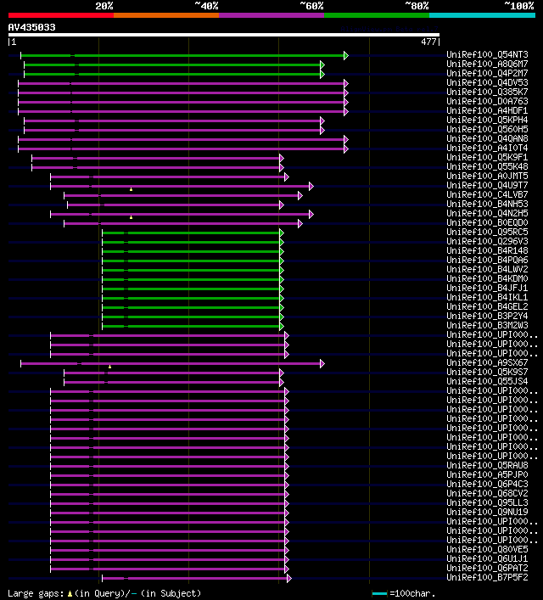Select the UniRef100_B7P5F2 label
Image resolution: width=543 pixels, height=600 pixels.
point(487,577)
